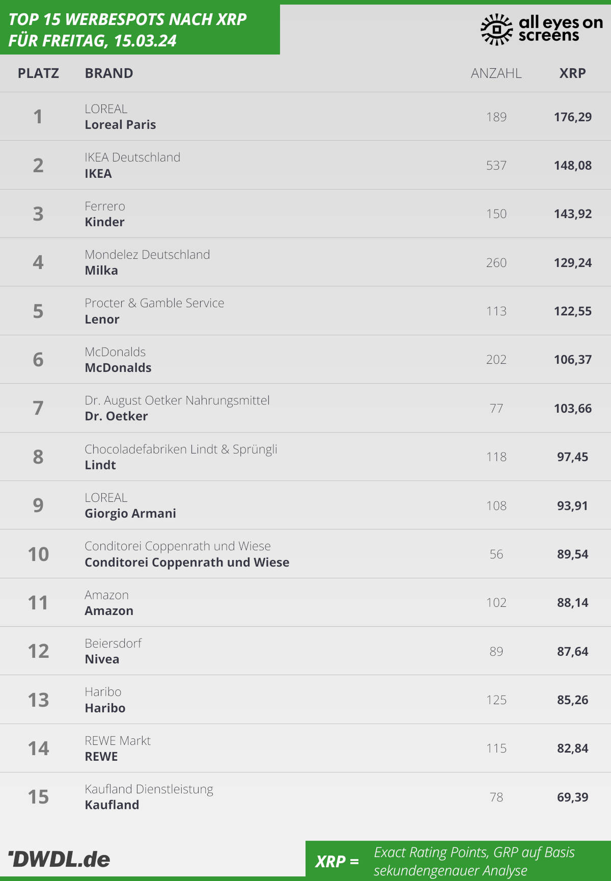Select the Lindt brand row
The image size is (611, 881).
305,457
